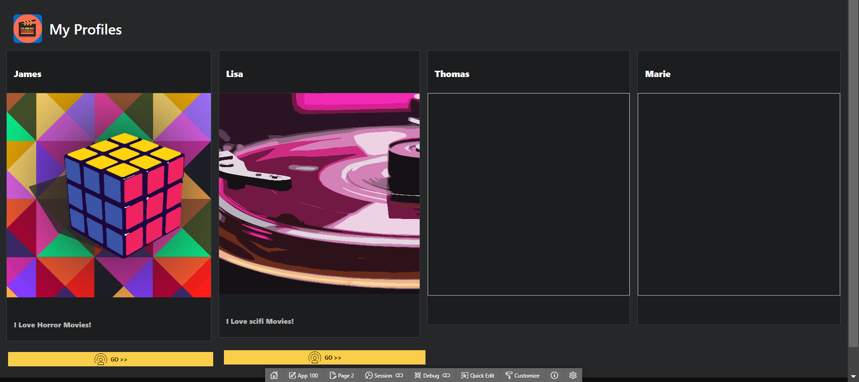Image resolution: width=859 pixels, height=382 pixels.
Task: Open the settings gear in developer toolbar
Action: (573, 375)
